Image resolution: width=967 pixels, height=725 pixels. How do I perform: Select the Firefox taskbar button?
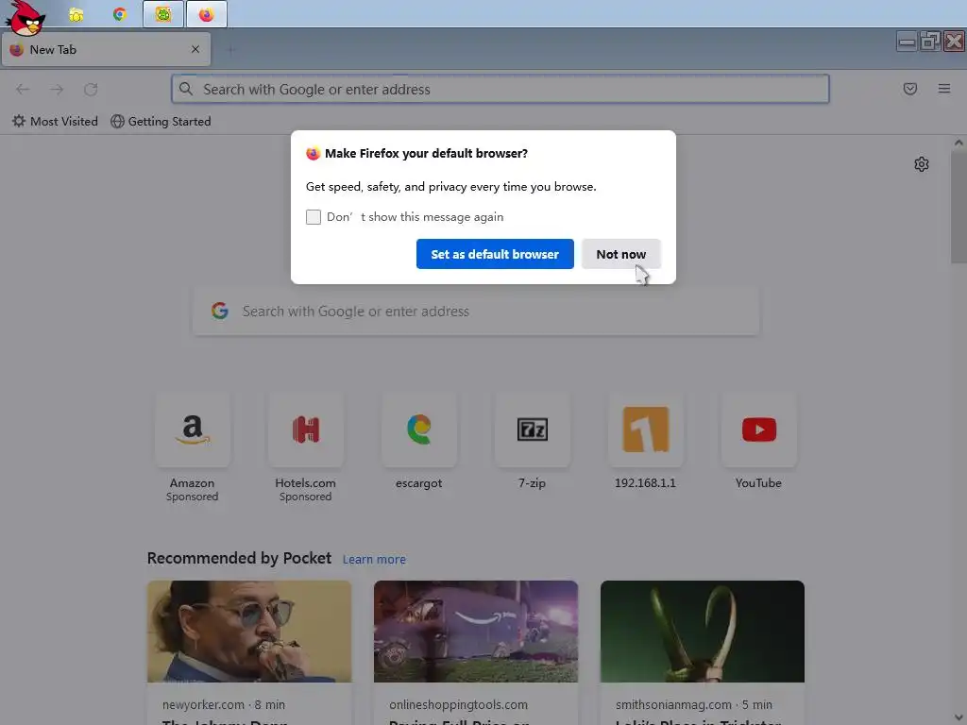click(206, 14)
